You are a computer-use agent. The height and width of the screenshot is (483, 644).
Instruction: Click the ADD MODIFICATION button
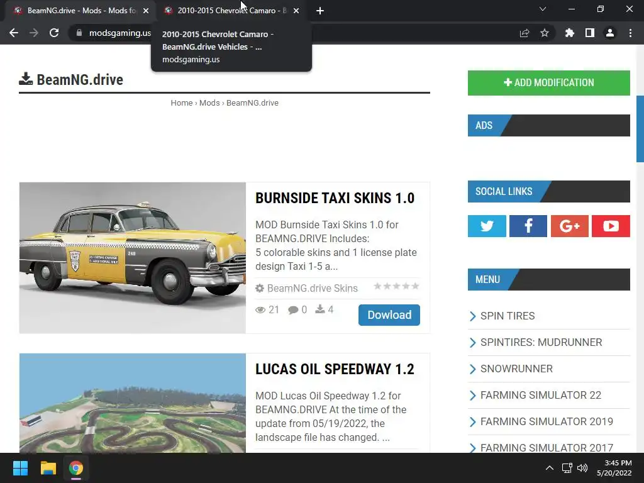548,82
